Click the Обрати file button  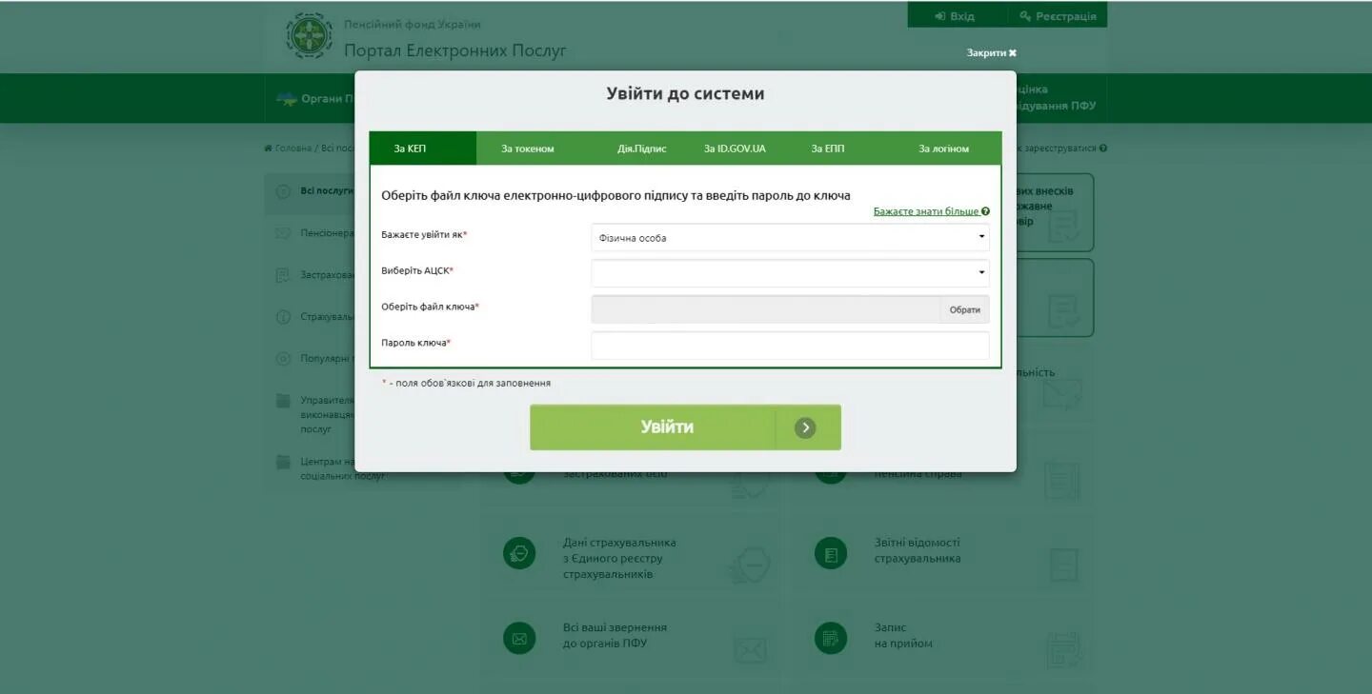click(964, 309)
